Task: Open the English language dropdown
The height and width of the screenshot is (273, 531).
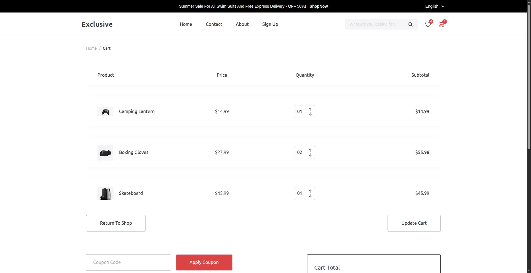Action: coord(435,6)
